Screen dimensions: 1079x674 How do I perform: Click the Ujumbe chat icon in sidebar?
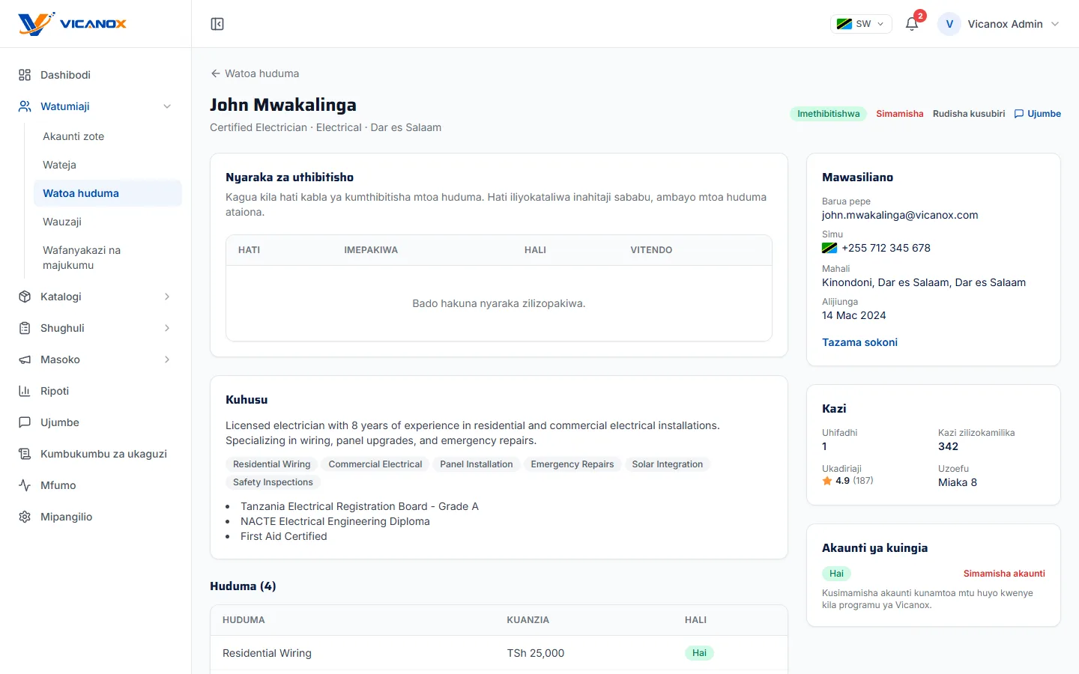pos(25,422)
